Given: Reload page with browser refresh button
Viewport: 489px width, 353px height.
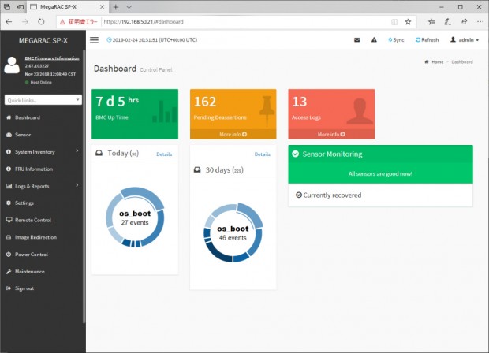Looking at the screenshot, I should point(41,22).
